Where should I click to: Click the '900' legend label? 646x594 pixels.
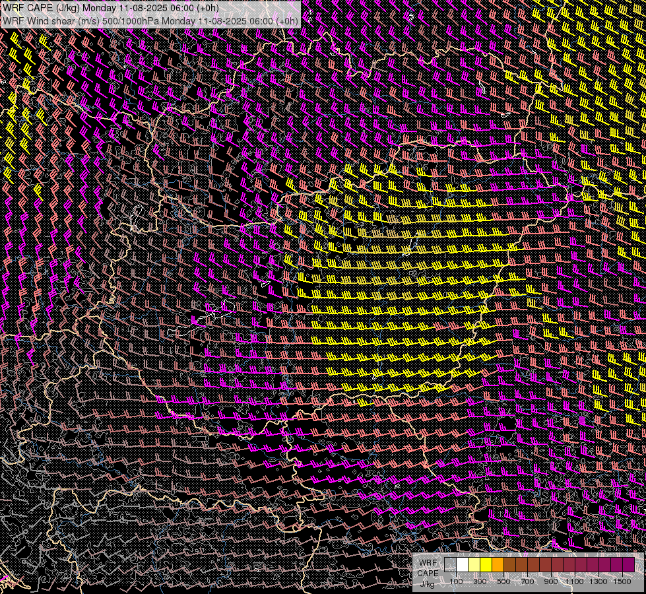coord(551,581)
